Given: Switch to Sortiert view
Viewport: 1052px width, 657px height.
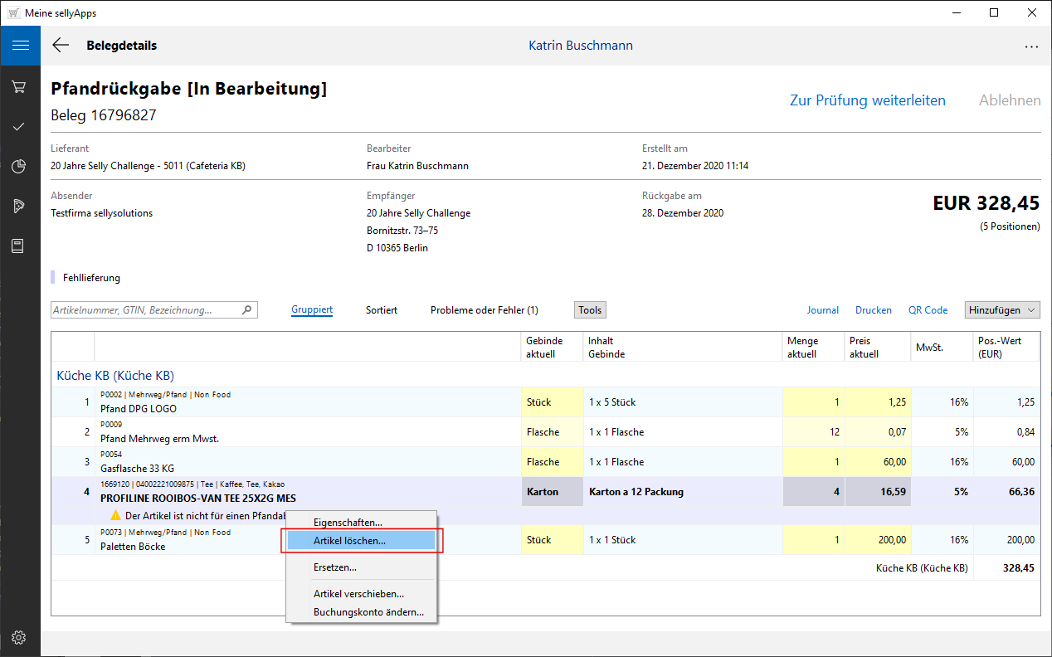Looking at the screenshot, I should [382, 310].
